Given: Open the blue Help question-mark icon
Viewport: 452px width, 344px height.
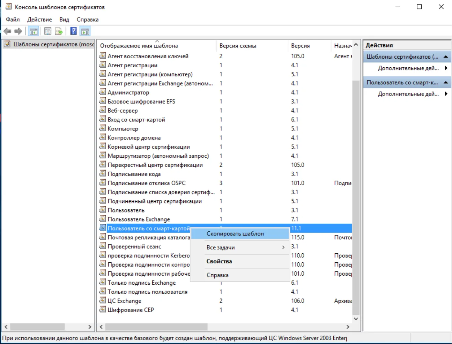Looking at the screenshot, I should (74, 31).
